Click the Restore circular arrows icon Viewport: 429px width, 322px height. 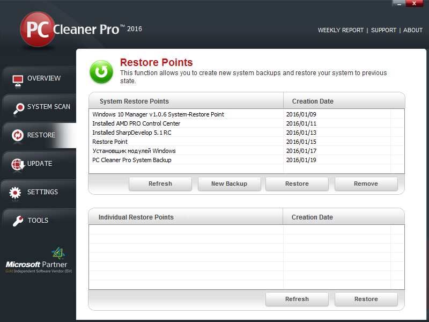pyautogui.click(x=18, y=135)
